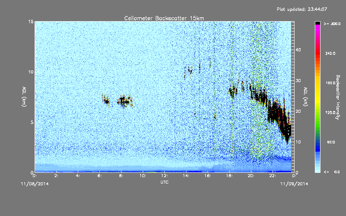Click the 10: hour tick label
Image resolution: width=346 pixels, height=216 pixels.
click(x=143, y=176)
